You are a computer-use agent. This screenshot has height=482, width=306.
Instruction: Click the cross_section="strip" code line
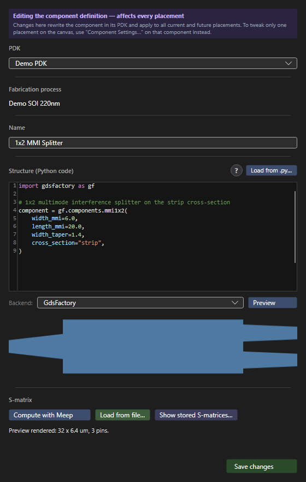(x=68, y=243)
